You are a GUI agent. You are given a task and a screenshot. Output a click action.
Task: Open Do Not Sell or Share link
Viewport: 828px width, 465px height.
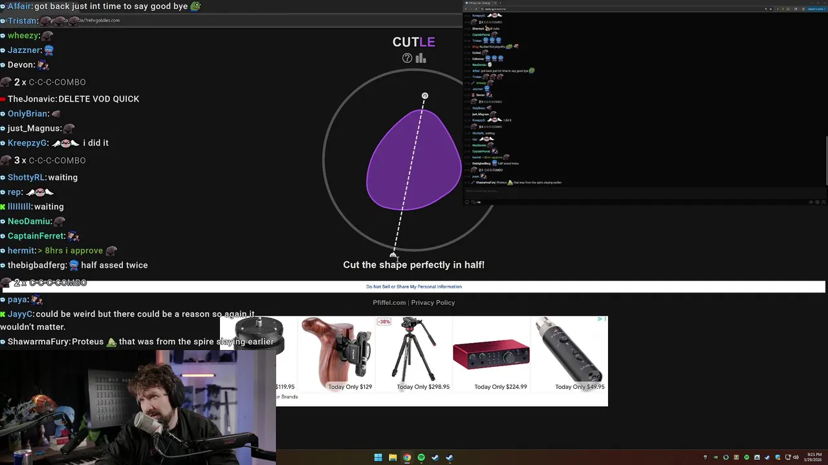[414, 287]
